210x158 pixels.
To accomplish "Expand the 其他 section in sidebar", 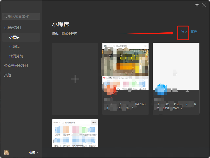I will 8,75.
